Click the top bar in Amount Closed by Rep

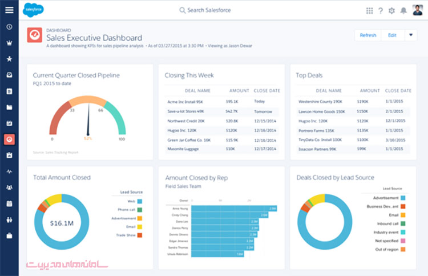point(234,209)
